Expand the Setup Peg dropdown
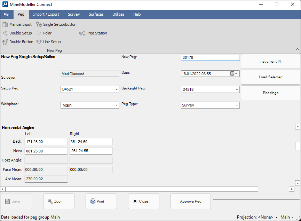Screen dimensions: 301x221 117,89
